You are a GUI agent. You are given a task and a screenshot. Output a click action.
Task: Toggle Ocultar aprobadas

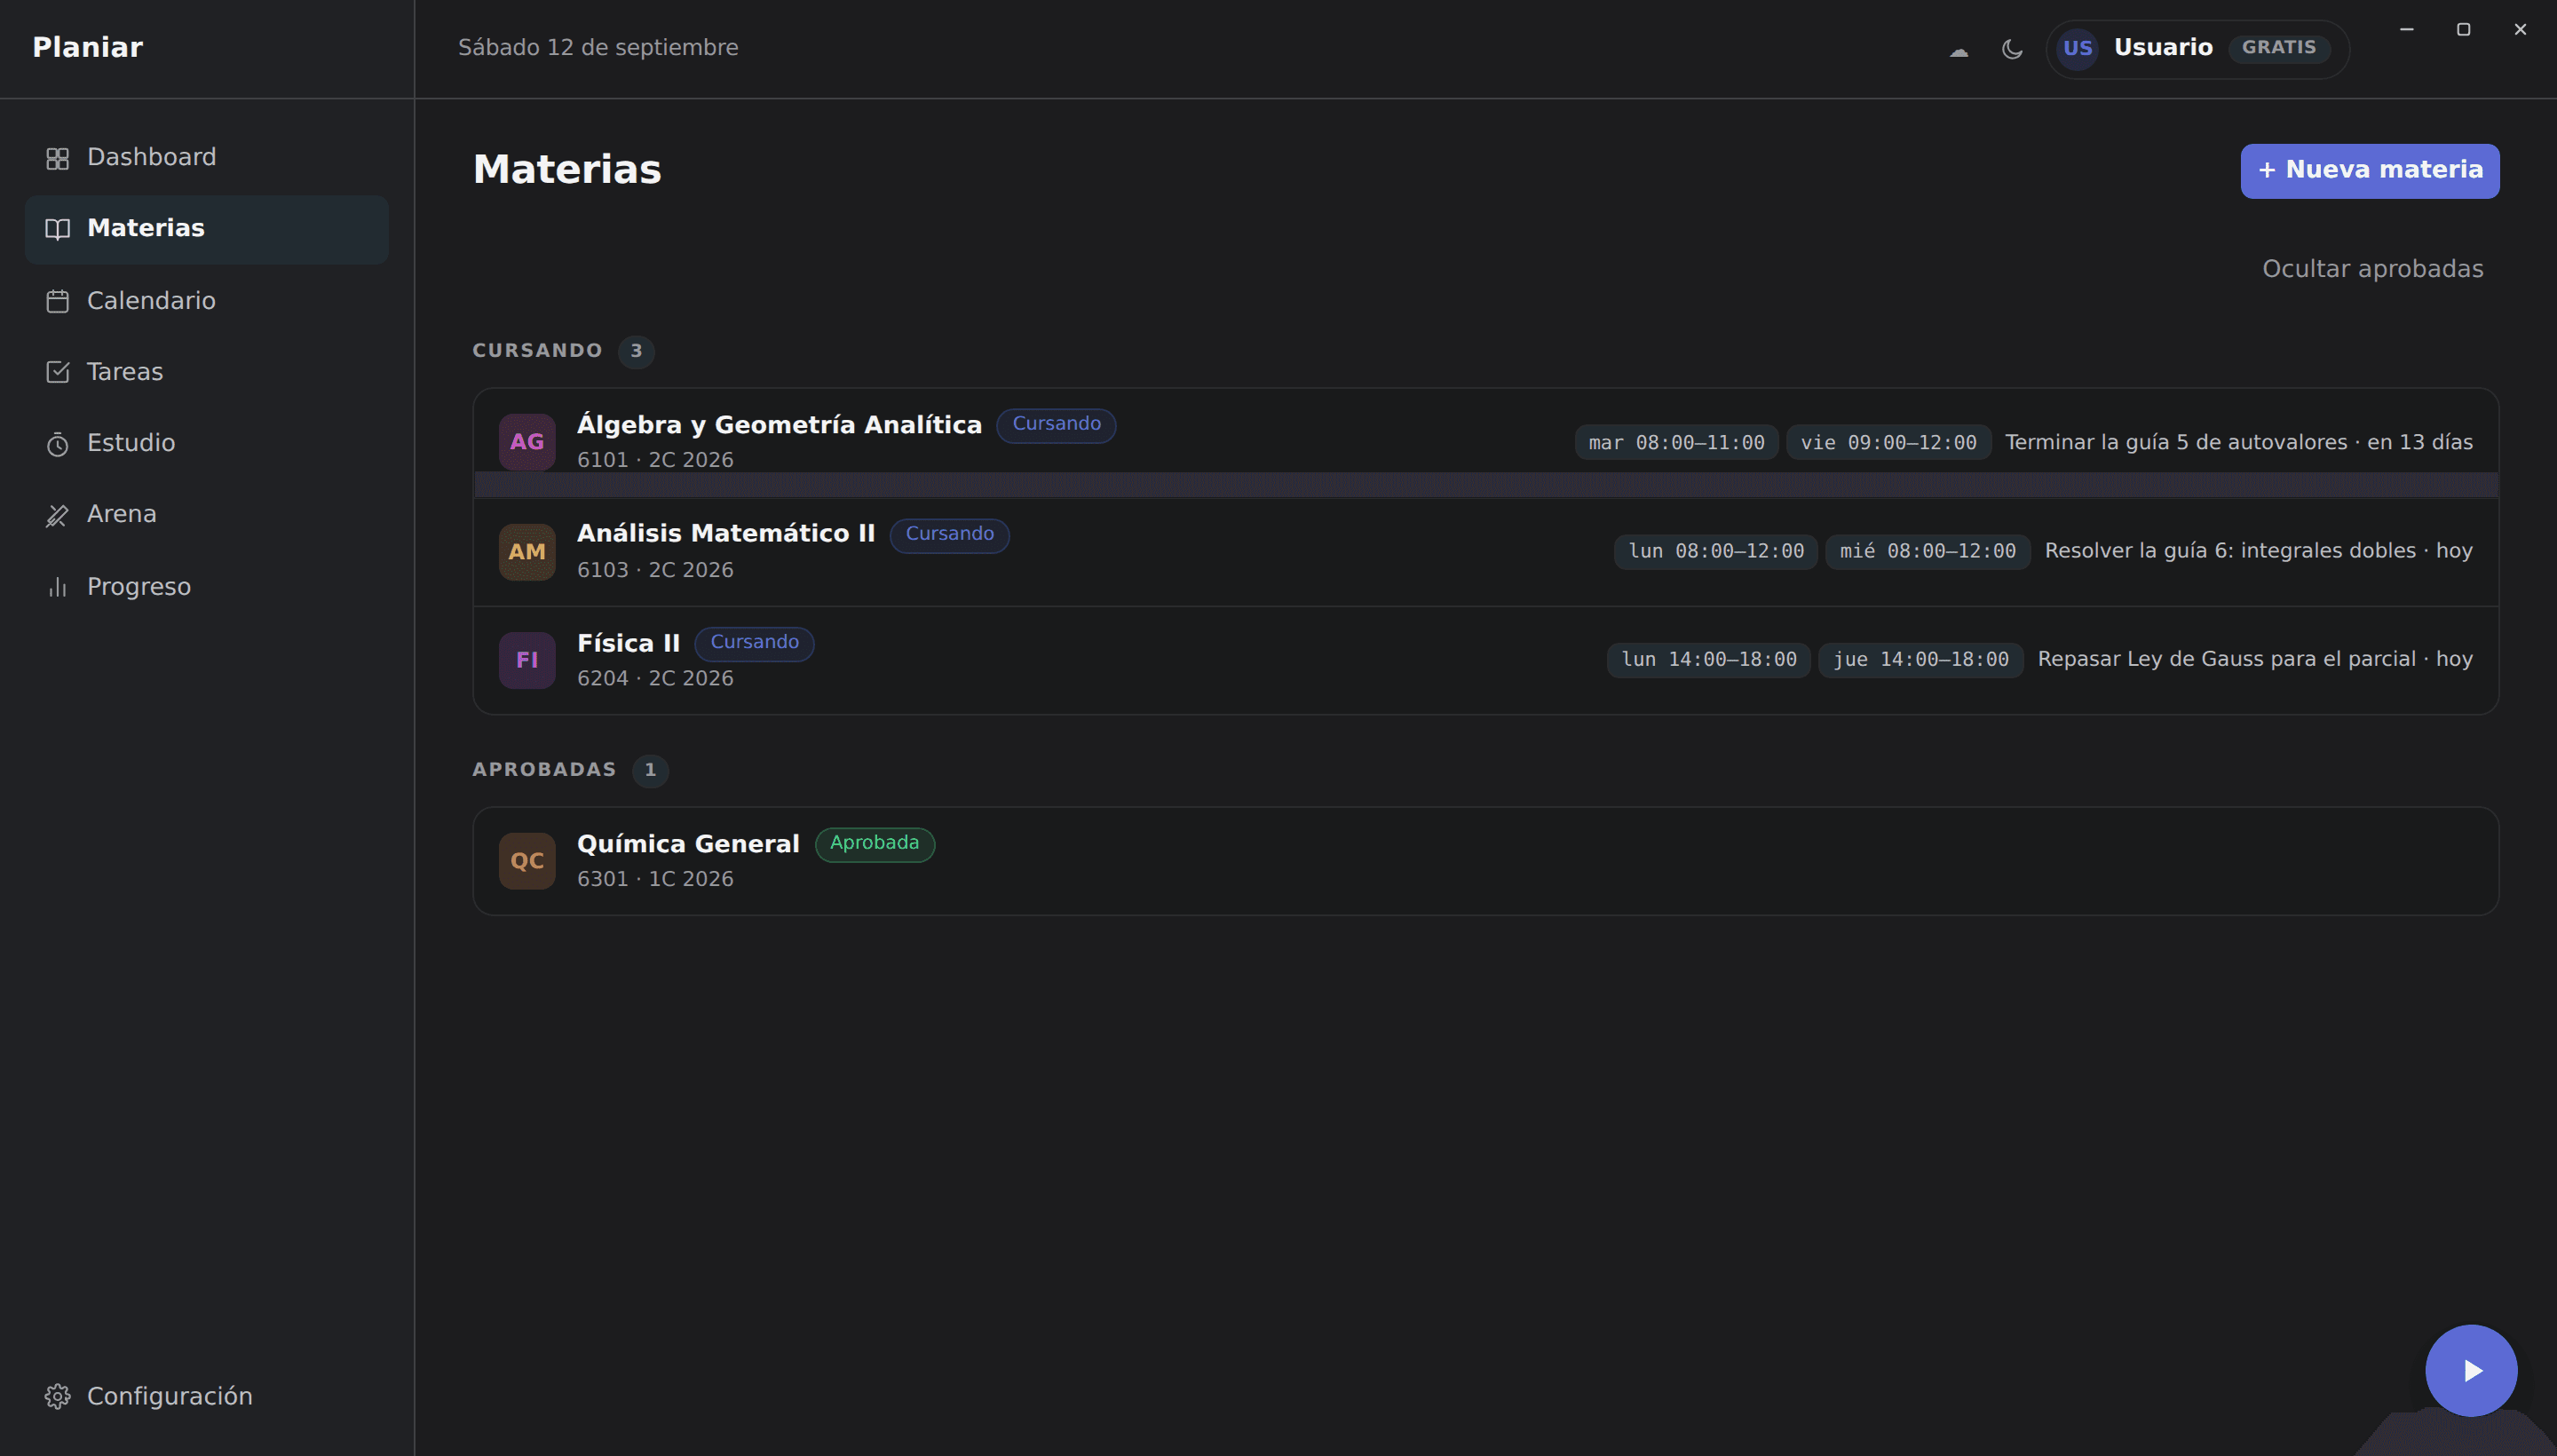[2373, 269]
